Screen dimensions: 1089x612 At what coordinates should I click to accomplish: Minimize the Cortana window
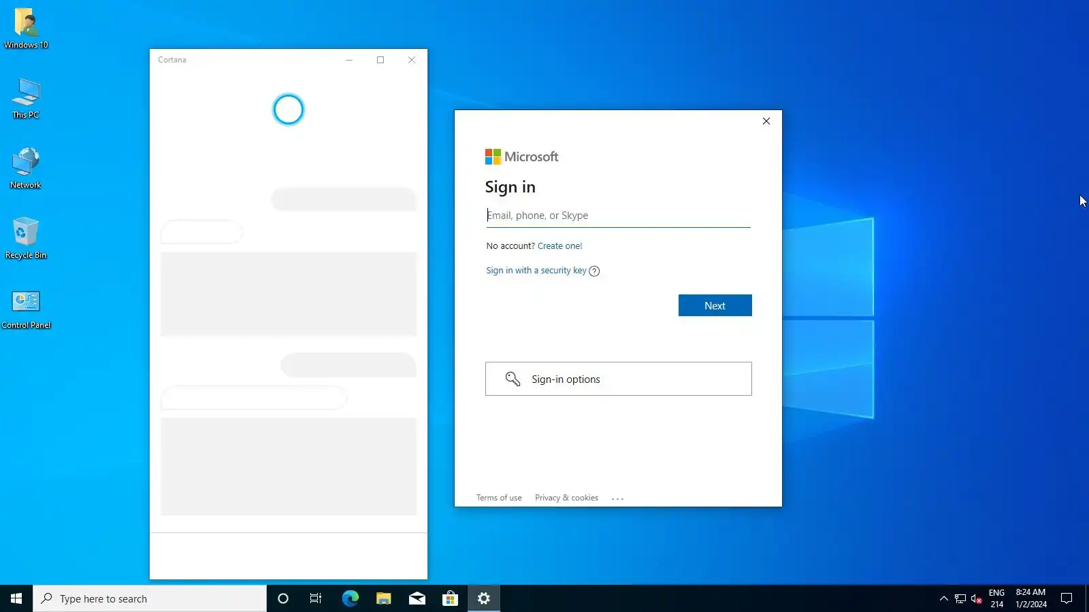point(349,60)
